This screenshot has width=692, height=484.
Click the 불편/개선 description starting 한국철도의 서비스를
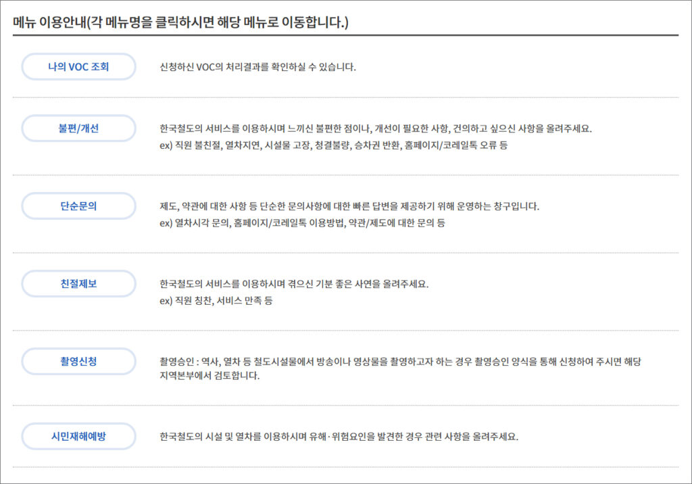(x=375, y=128)
